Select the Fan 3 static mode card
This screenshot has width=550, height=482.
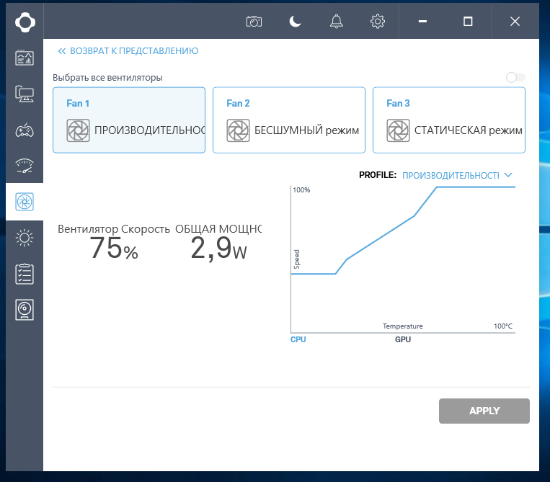tap(449, 120)
